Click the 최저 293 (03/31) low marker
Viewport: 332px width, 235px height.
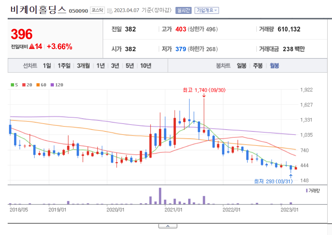[273, 181]
